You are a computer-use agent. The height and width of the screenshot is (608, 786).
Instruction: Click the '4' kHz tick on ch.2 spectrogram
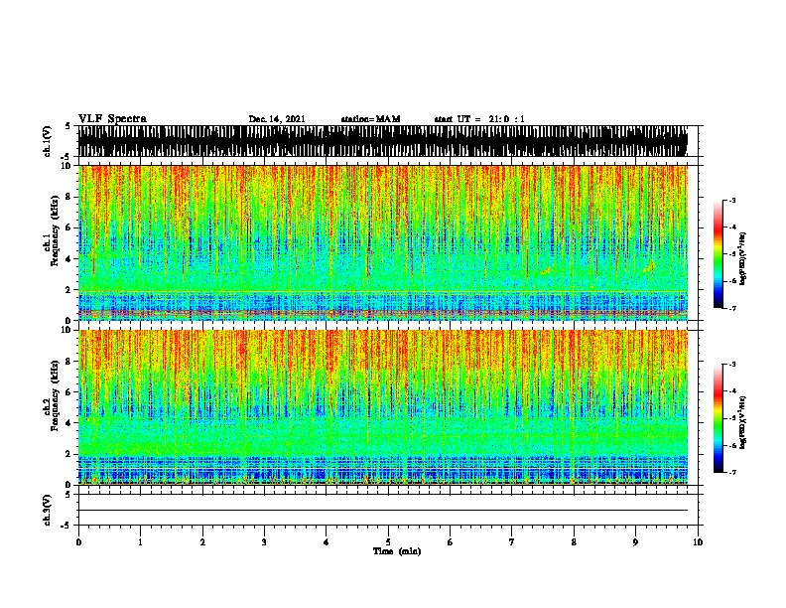(69, 423)
